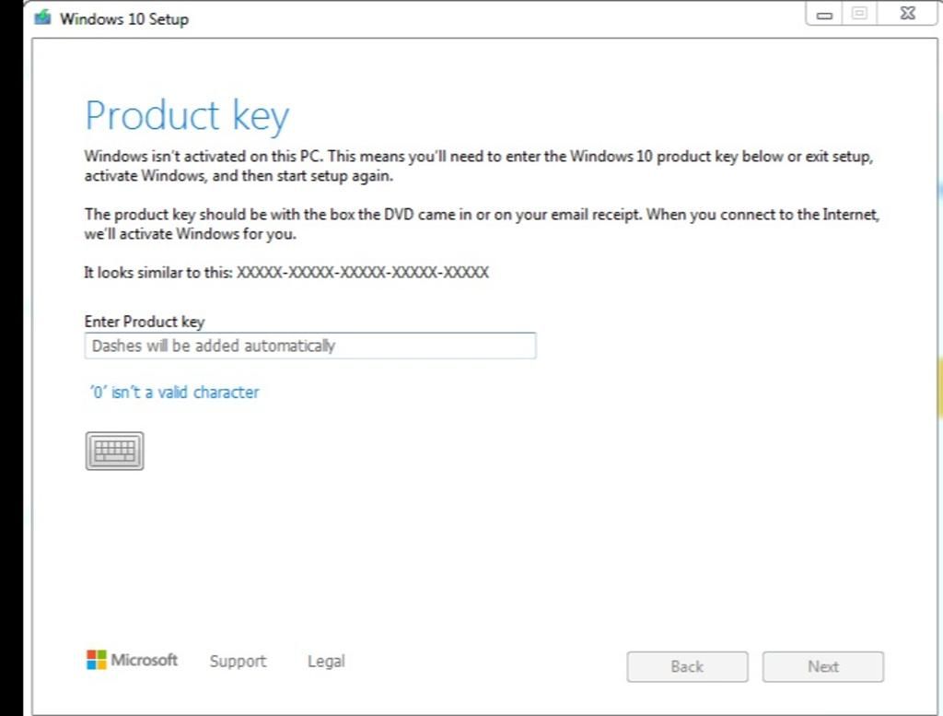Screen dimensions: 943x716
Task: Click the 'Microsoft' wordmark text
Action: click(x=145, y=660)
